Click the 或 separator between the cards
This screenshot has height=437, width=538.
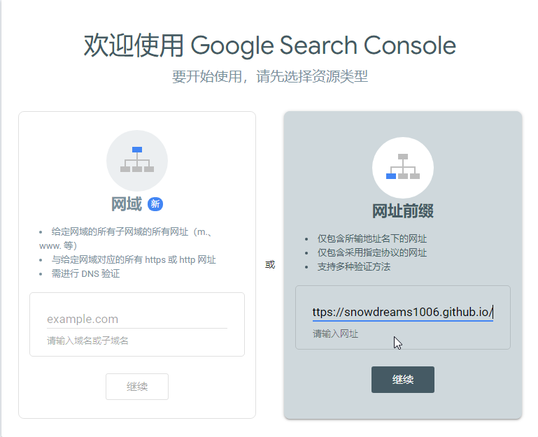point(270,264)
